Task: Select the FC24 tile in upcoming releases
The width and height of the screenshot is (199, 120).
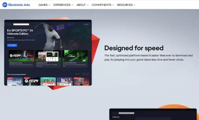Action: pyautogui.click(x=32, y=81)
